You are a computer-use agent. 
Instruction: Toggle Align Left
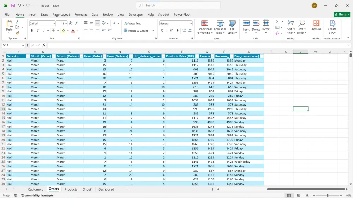(x=85, y=31)
